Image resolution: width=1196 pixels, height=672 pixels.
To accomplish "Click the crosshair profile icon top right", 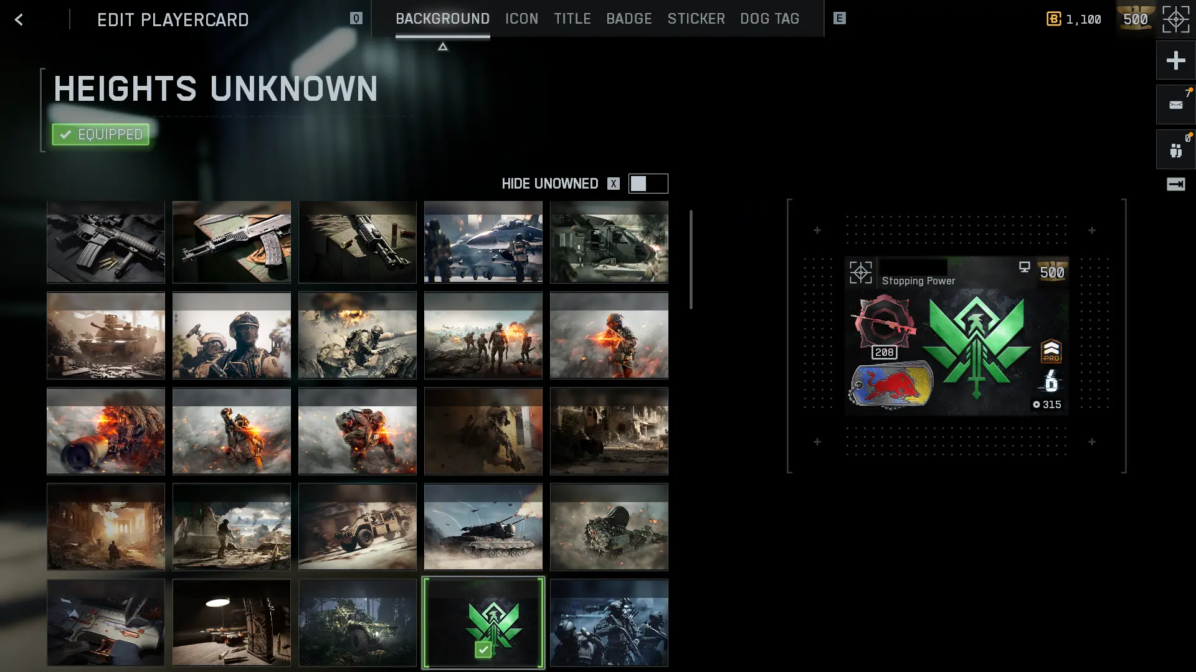I will coord(1175,20).
